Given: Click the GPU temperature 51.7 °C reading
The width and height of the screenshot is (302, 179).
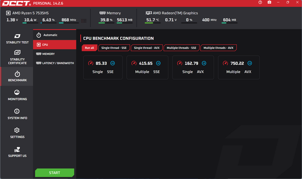Looking at the screenshot, I should pos(153,20).
